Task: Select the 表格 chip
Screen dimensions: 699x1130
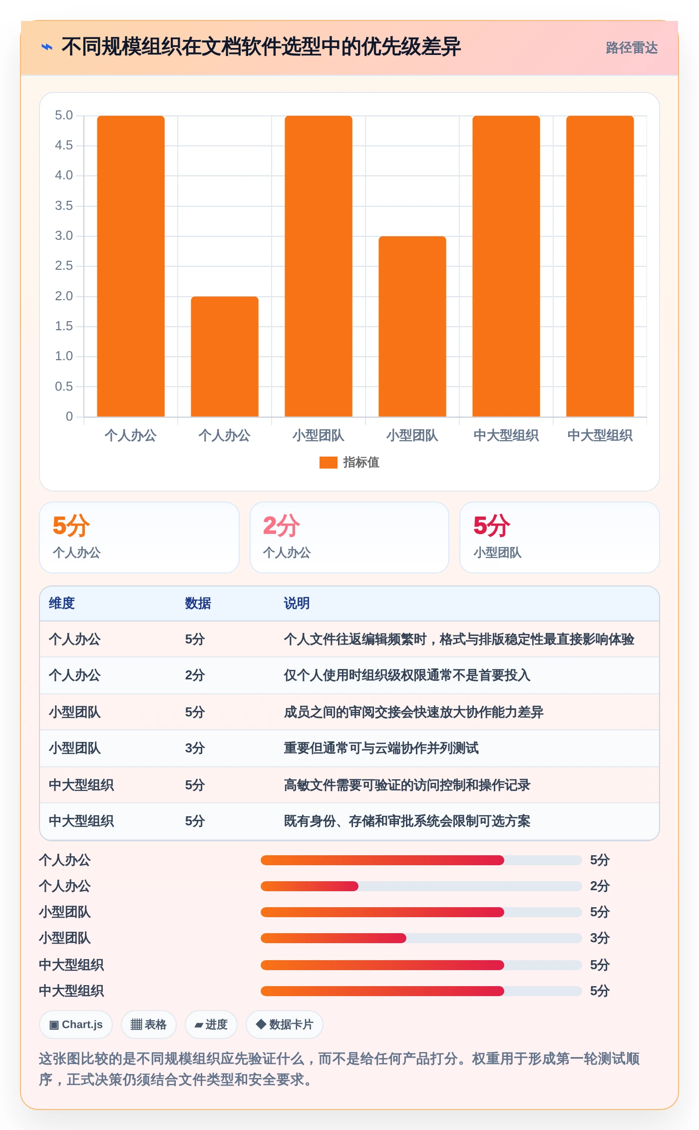Action: click(148, 1025)
